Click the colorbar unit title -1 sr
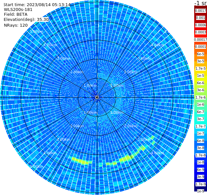207x195 pixels. pos(201,3)
